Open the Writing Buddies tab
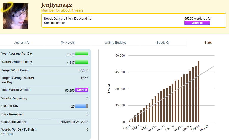Image resolution: width=229 pixels, height=140 pixels. point(116,43)
